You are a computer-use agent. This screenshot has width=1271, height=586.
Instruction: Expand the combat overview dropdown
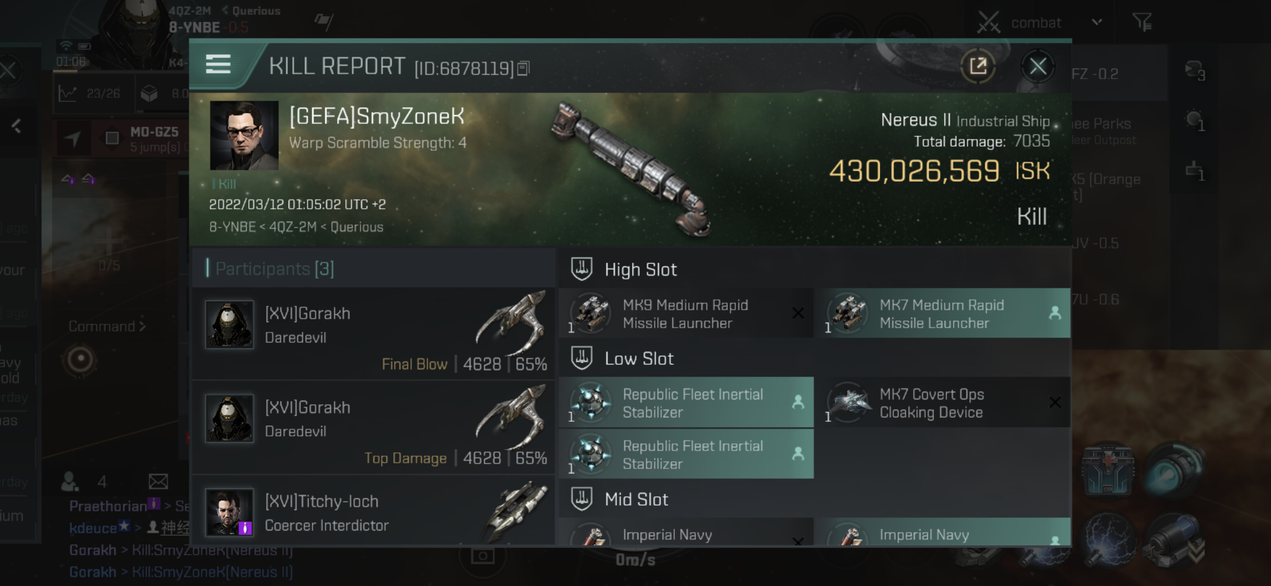pos(1097,22)
